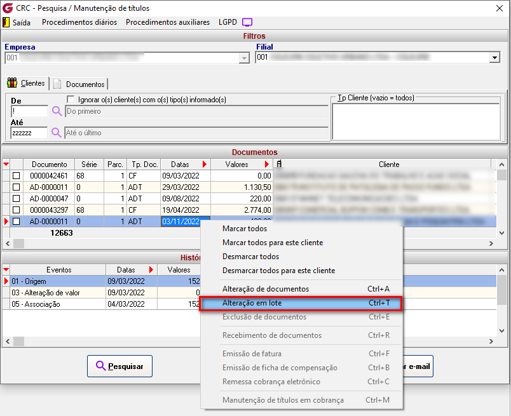Open Procedimentos auxiliares menu
The image size is (511, 416).
tap(168, 22)
